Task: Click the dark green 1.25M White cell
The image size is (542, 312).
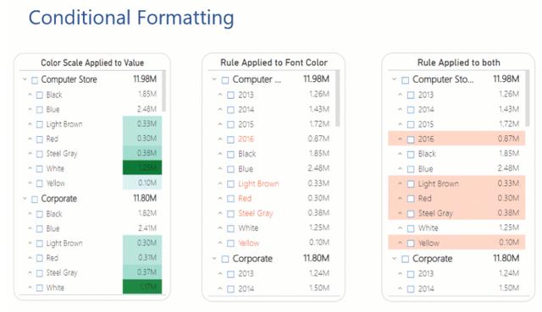Action: coord(142,167)
